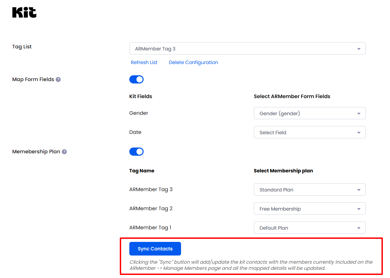Click the Sync Contacts button
Image resolution: width=390 pixels, height=278 pixels.
point(155,249)
